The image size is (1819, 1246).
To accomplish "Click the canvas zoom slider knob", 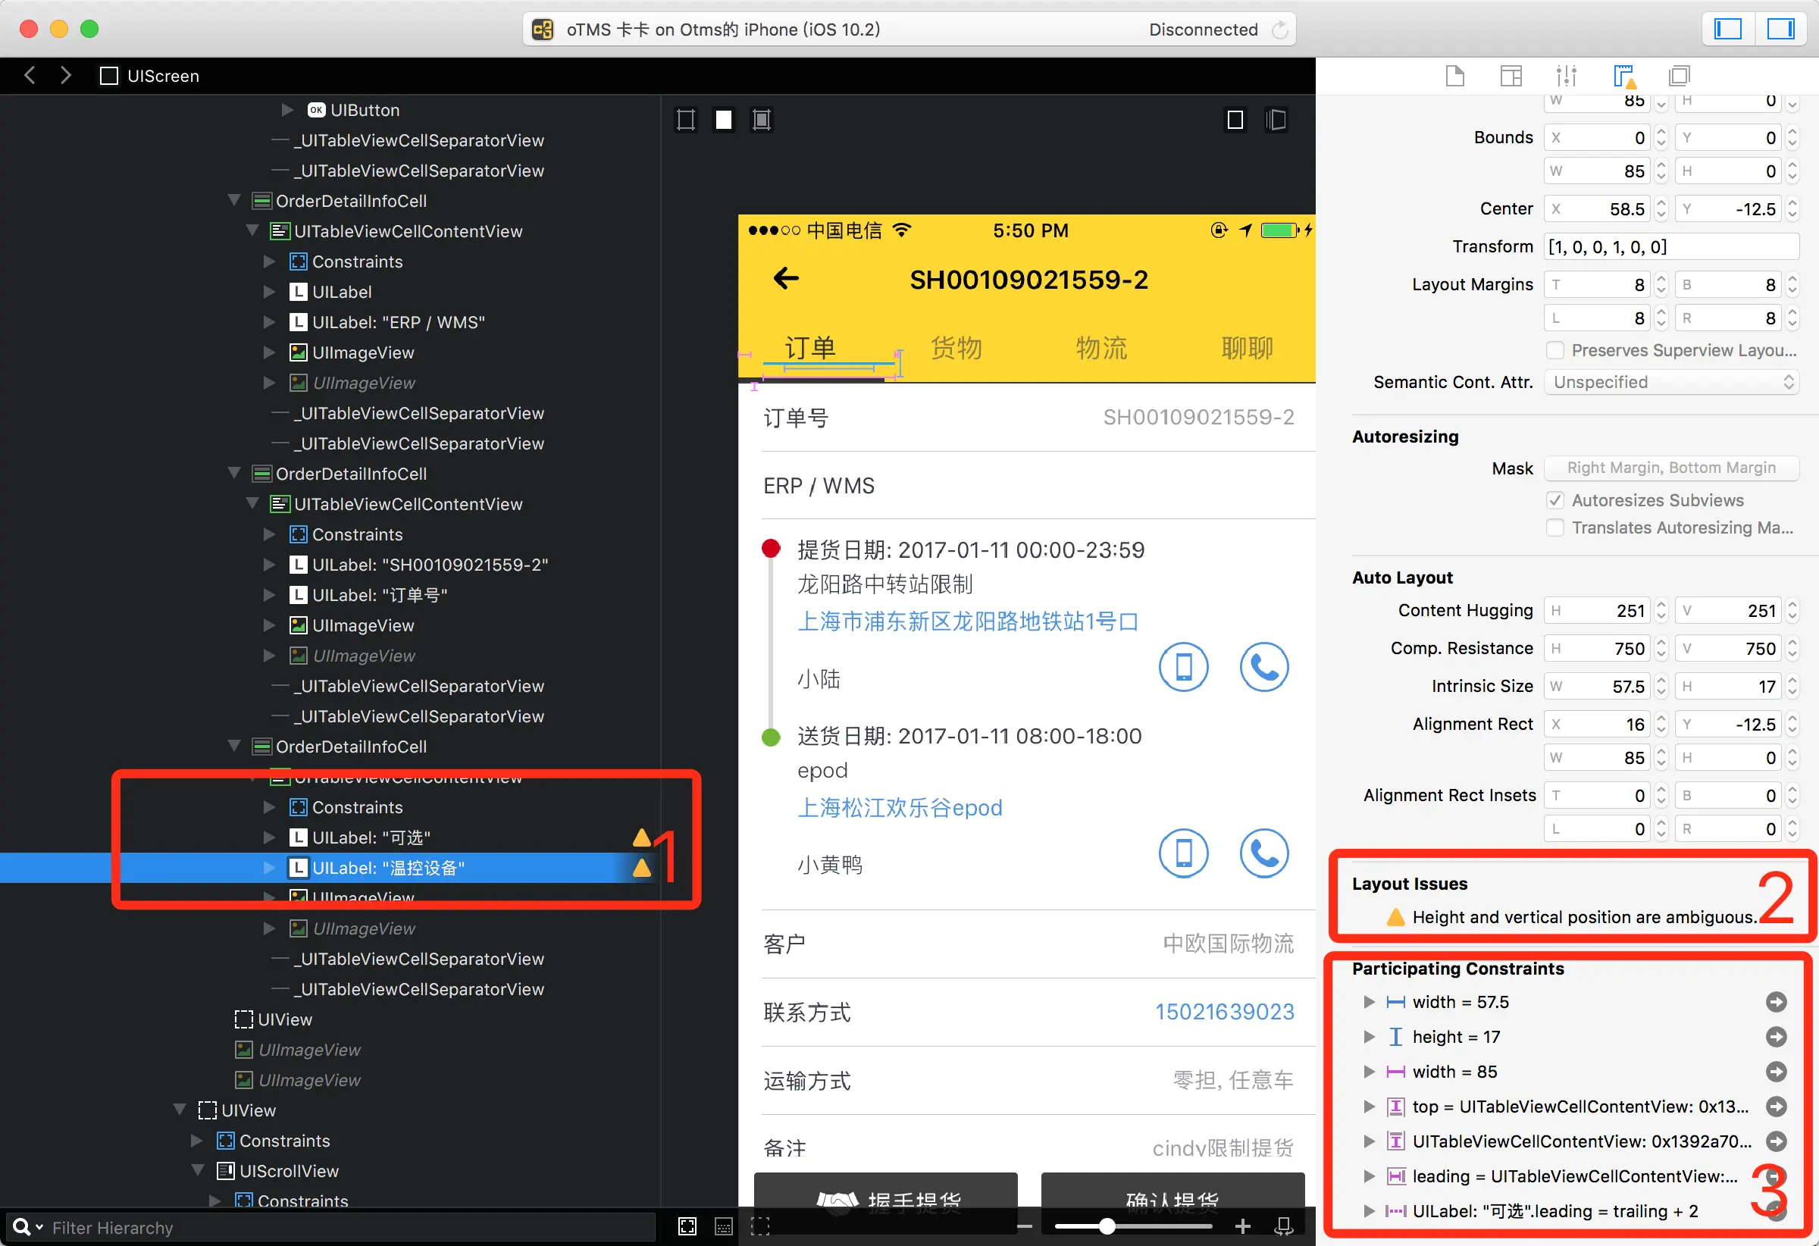I will tap(1106, 1226).
